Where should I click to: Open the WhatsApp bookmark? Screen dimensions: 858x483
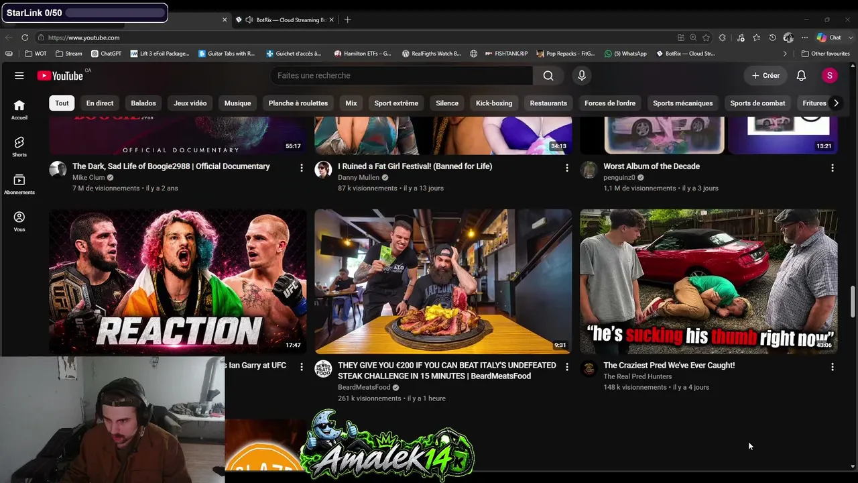point(625,54)
